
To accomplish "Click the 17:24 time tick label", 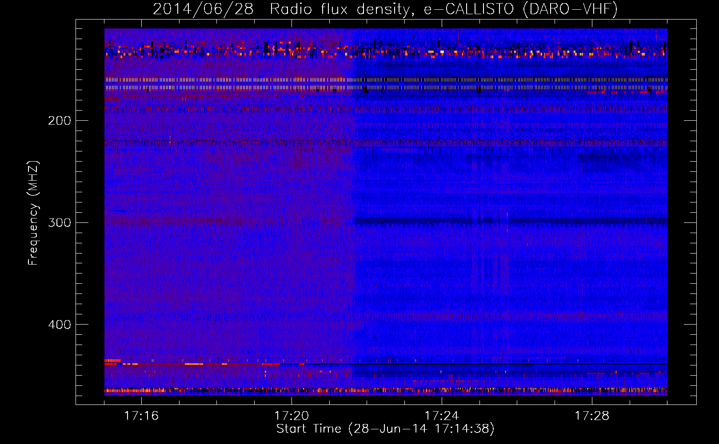I will (442, 416).
